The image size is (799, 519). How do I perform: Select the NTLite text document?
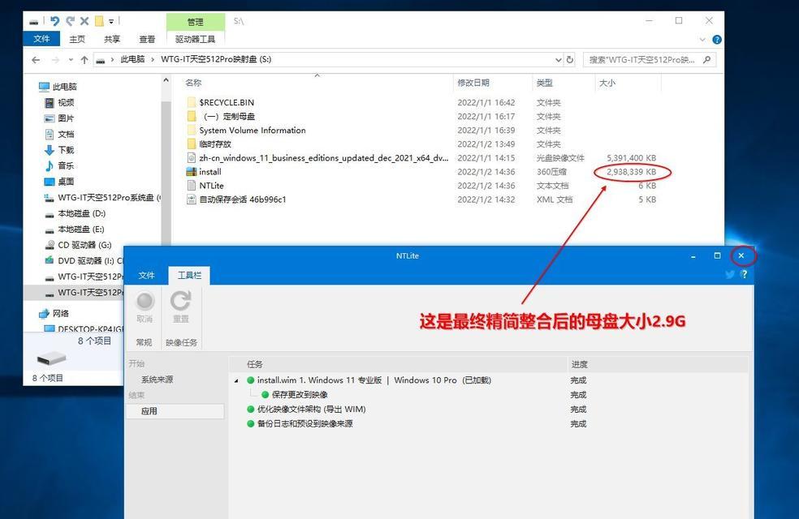[x=211, y=186]
